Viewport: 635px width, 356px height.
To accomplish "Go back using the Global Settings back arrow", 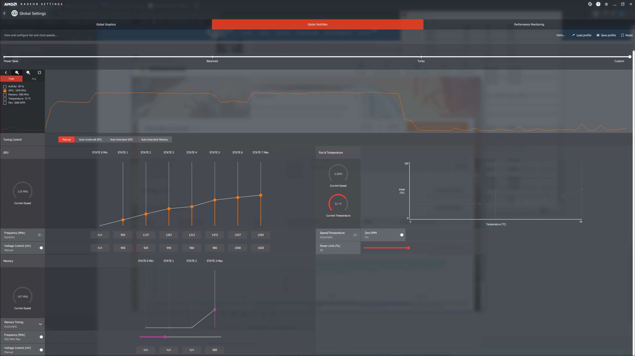I will (4, 13).
